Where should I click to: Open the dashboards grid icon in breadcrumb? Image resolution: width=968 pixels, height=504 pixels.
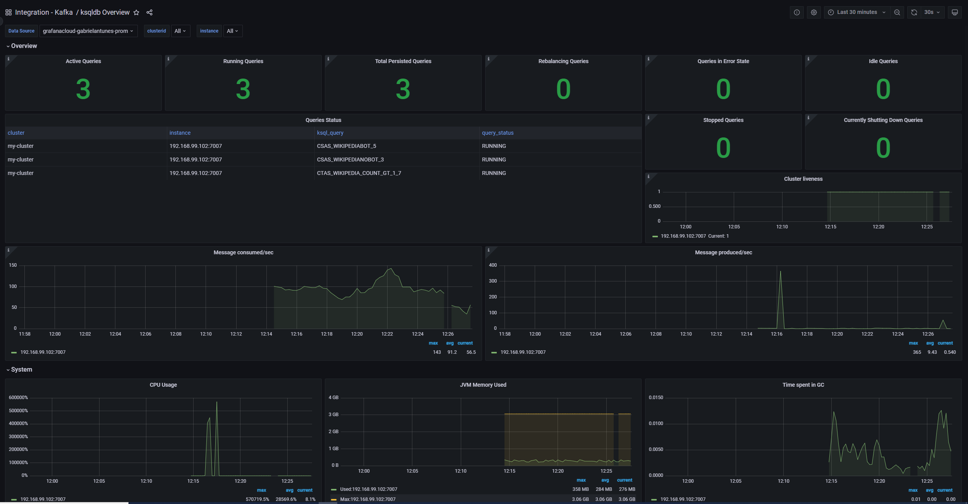click(x=8, y=12)
